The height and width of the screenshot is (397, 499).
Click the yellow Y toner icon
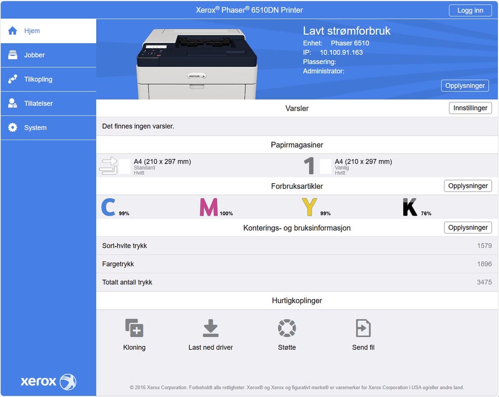point(309,207)
